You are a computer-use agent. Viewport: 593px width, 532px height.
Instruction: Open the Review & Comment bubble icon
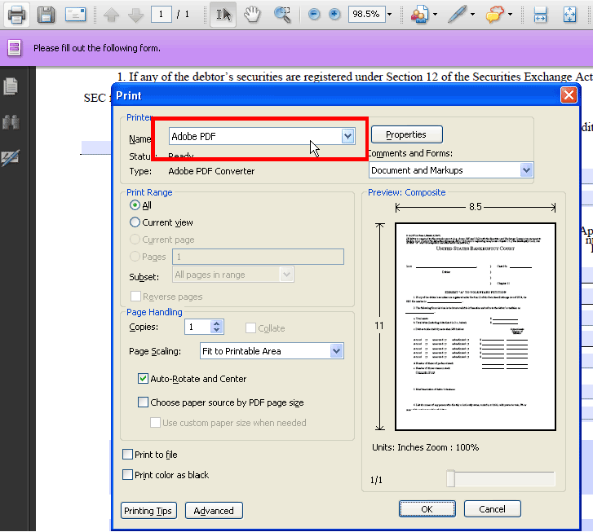coord(494,15)
